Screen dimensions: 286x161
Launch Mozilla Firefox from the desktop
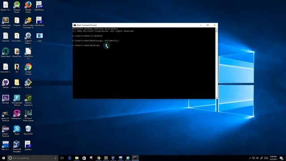(x=28, y=7)
